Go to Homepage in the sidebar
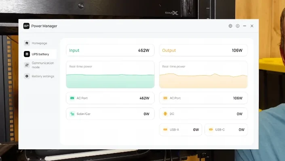 point(40,43)
